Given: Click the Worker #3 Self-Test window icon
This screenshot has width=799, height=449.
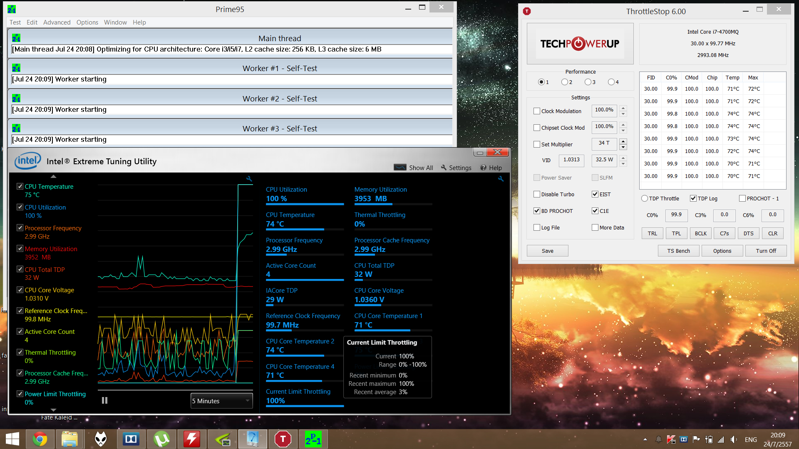Looking at the screenshot, I should point(16,128).
